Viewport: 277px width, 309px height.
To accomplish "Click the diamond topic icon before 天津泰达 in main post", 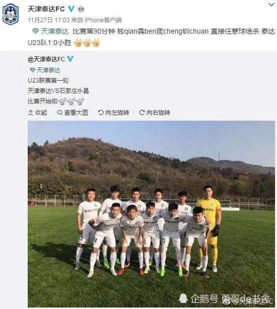I will [36, 31].
